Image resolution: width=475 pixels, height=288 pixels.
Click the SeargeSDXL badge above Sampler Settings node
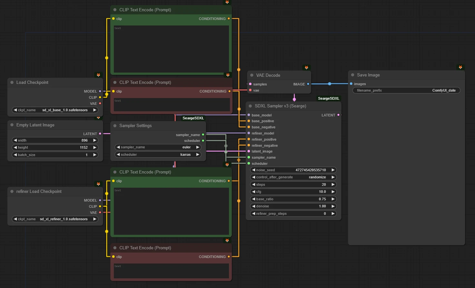193,118
